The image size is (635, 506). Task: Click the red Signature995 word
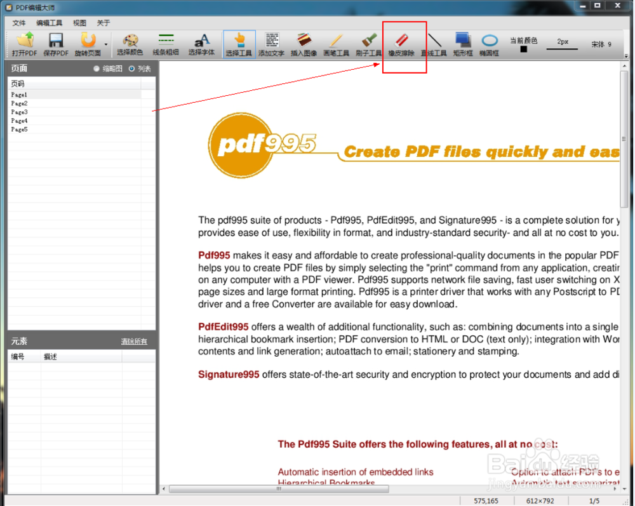(x=229, y=375)
